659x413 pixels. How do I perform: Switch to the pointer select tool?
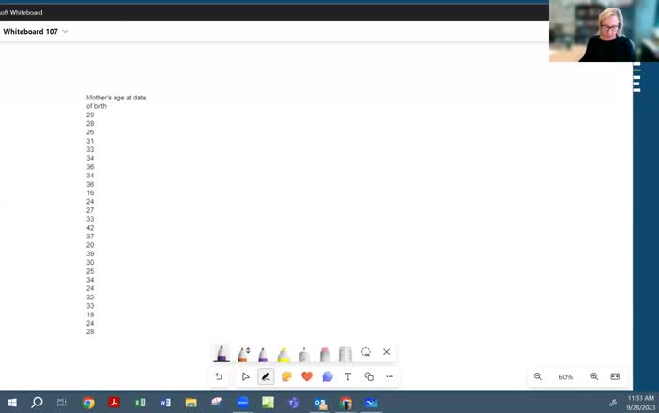(245, 376)
